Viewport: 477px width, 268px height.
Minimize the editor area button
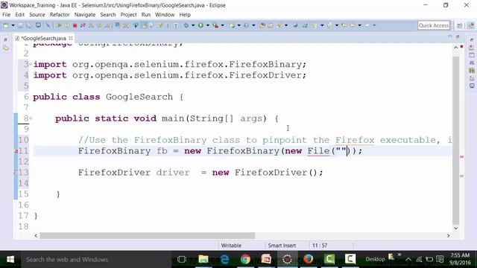[x=450, y=36]
